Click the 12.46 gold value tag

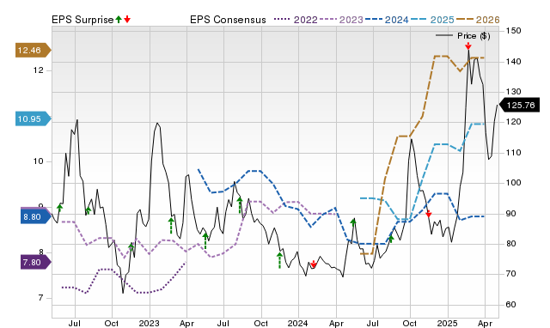point(33,50)
